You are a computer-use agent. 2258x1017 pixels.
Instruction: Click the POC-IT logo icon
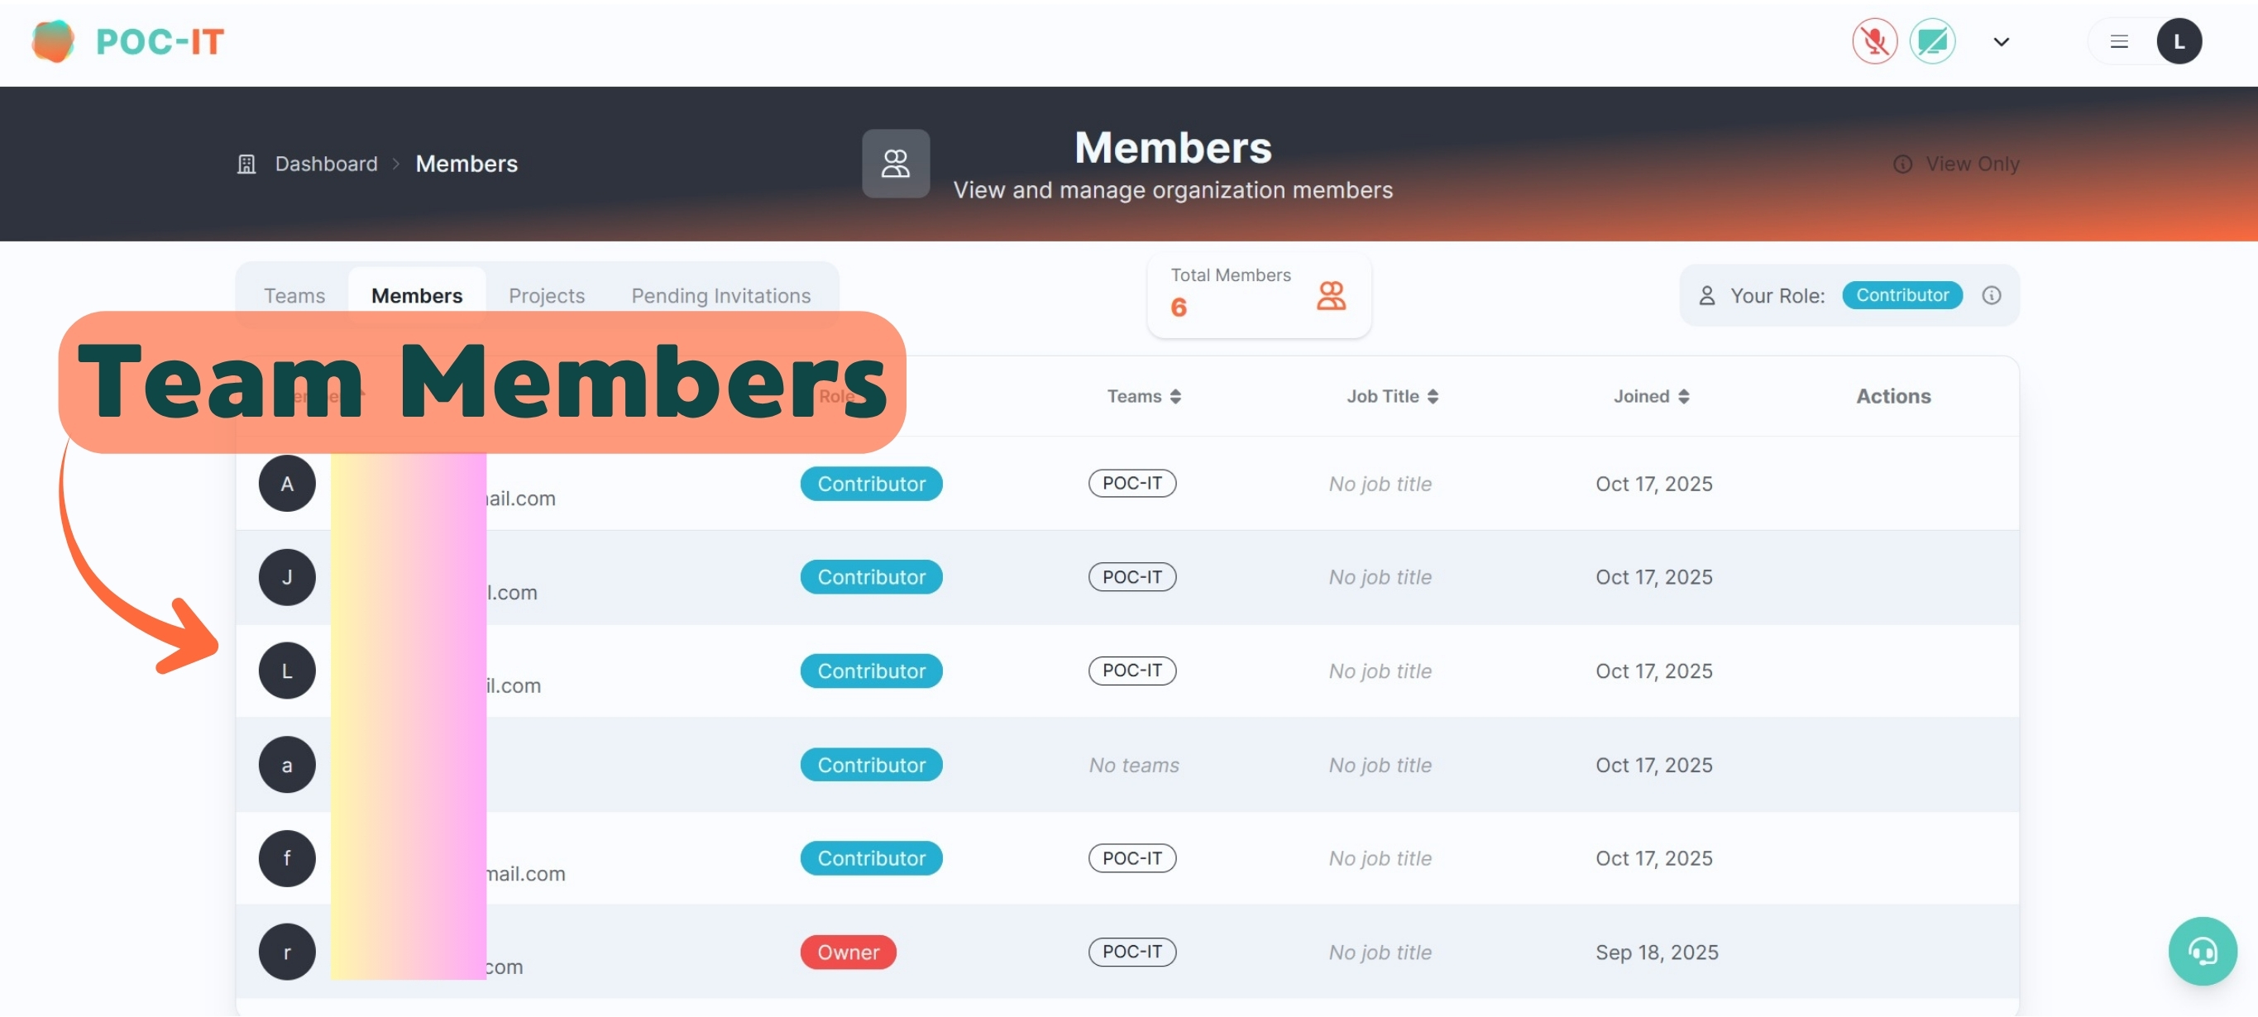(x=53, y=41)
